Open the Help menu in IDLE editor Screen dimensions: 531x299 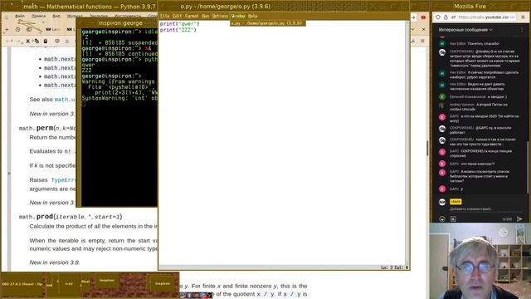(x=252, y=16)
